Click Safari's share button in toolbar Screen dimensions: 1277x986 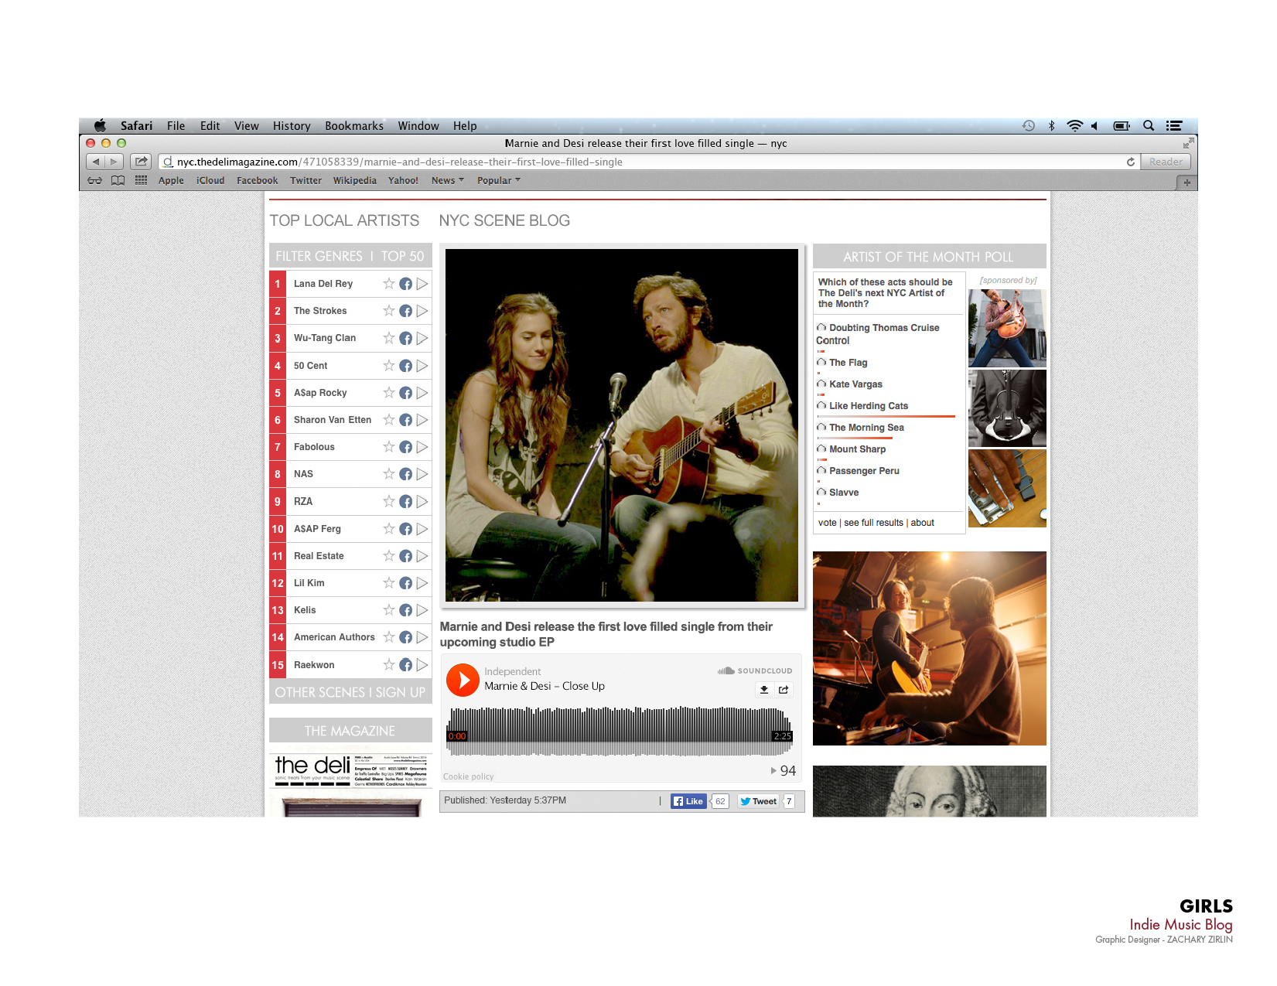141,162
